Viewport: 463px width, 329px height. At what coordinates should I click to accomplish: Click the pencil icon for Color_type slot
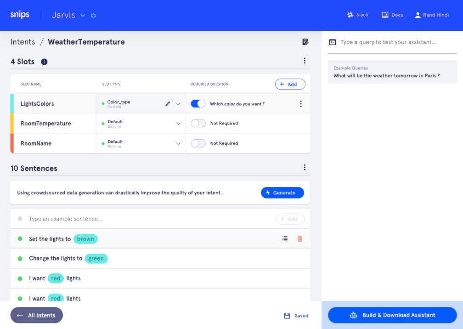(168, 104)
